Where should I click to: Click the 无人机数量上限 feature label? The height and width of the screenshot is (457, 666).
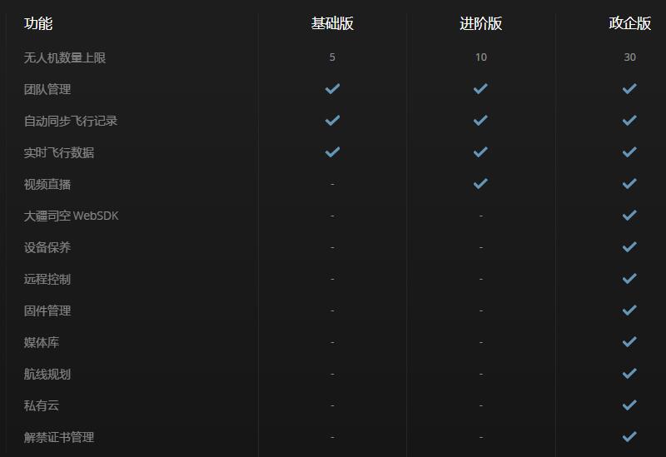coord(65,57)
